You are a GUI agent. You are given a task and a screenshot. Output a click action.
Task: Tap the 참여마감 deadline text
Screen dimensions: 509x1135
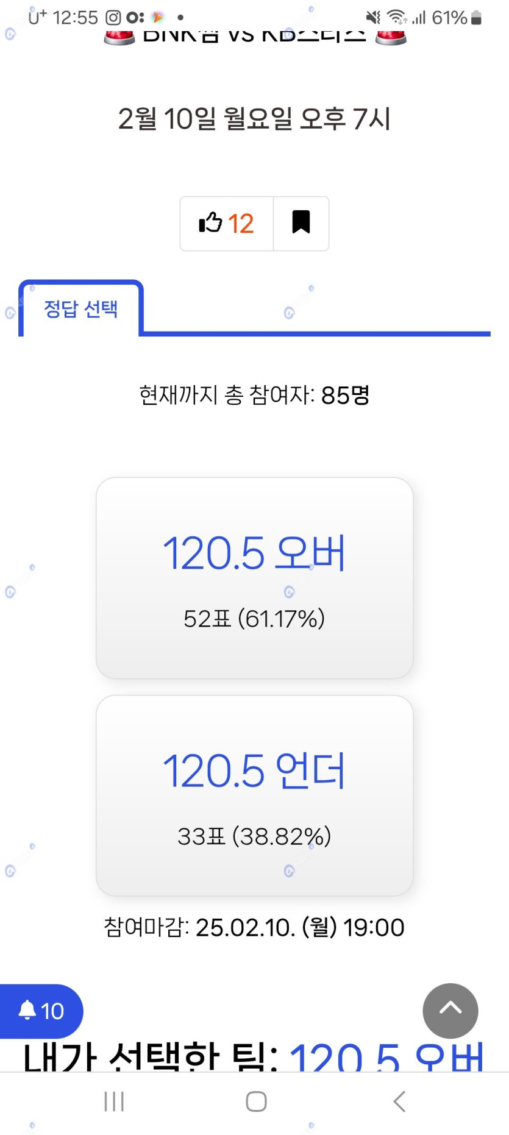click(254, 928)
